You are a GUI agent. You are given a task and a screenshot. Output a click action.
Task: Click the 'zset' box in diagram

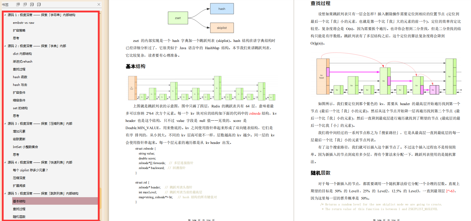click(x=178, y=18)
